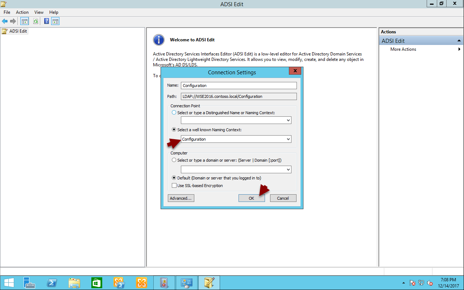Open the clock showing 7:08 PM

pyautogui.click(x=448, y=283)
